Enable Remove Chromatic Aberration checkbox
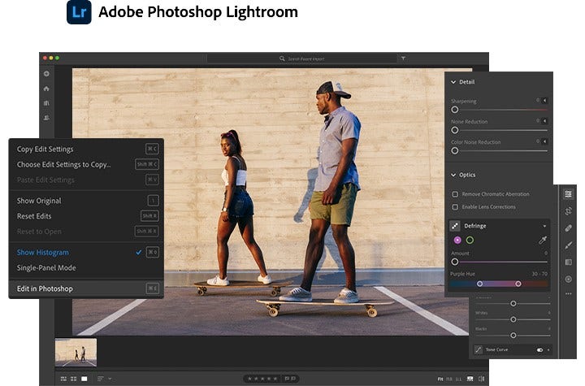 click(x=455, y=194)
